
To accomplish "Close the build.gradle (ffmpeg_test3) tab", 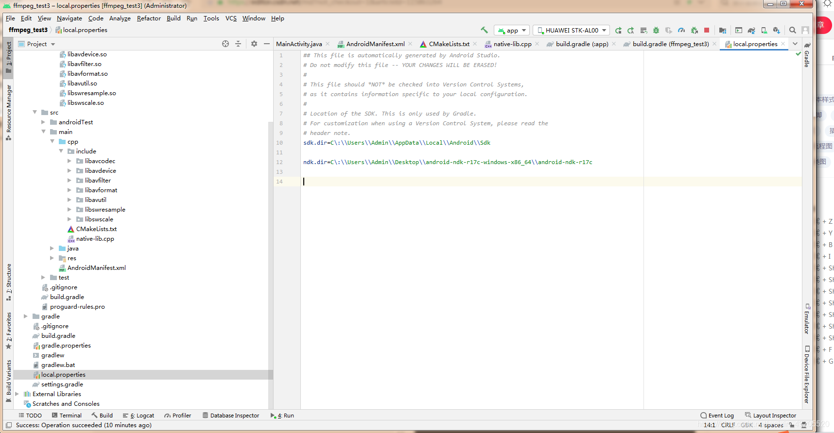I will point(714,44).
